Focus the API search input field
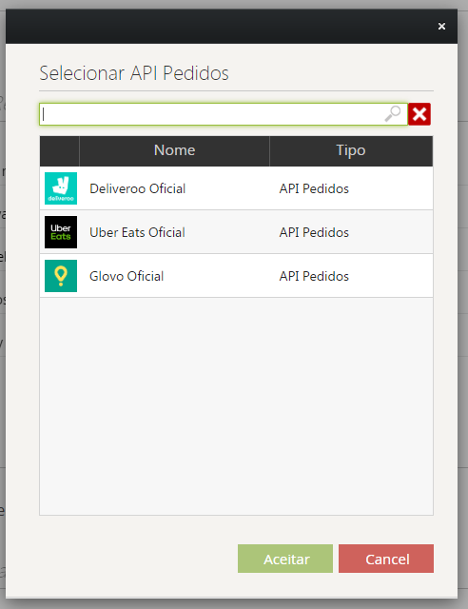 pyautogui.click(x=212, y=114)
